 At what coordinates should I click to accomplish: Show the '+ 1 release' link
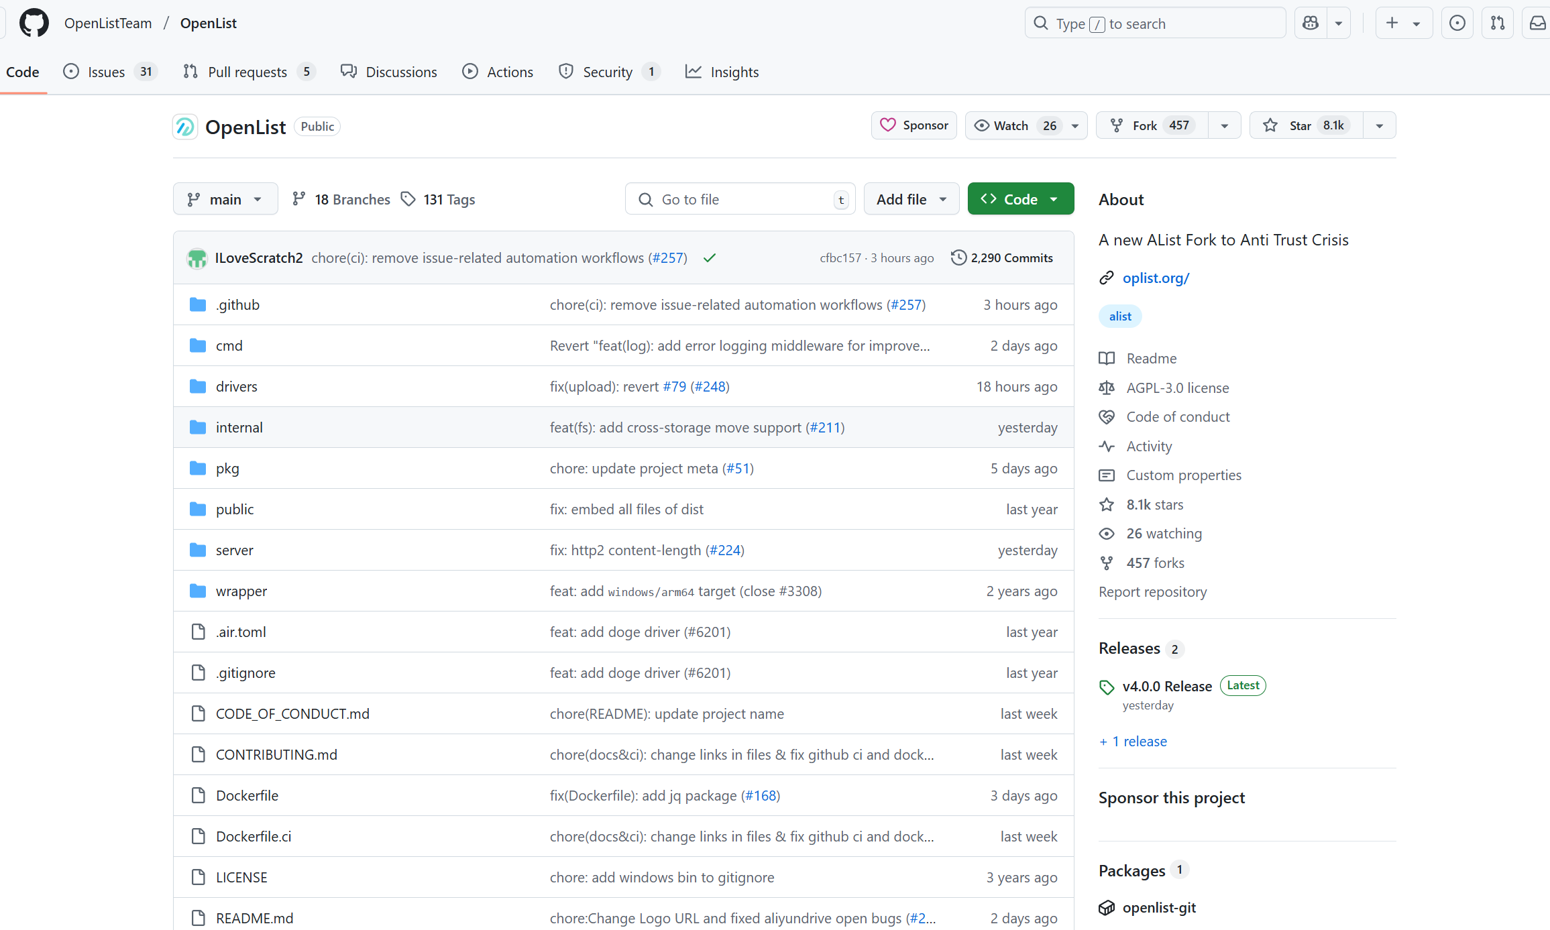1133,741
